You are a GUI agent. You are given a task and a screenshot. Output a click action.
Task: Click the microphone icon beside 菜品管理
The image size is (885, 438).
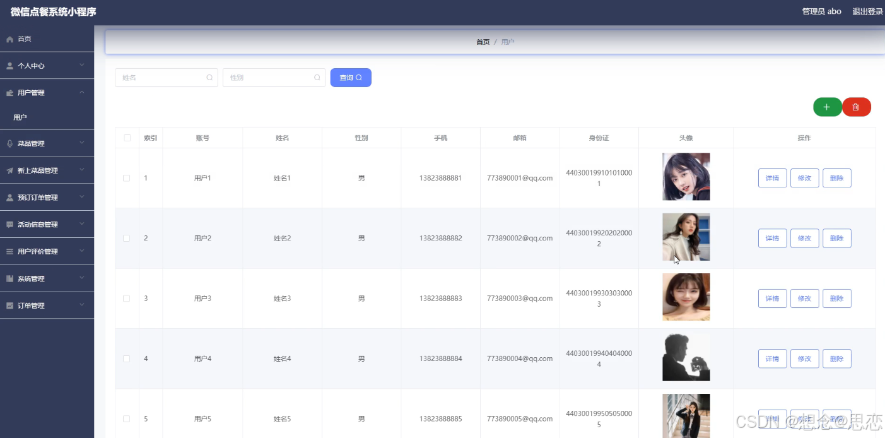(9, 143)
